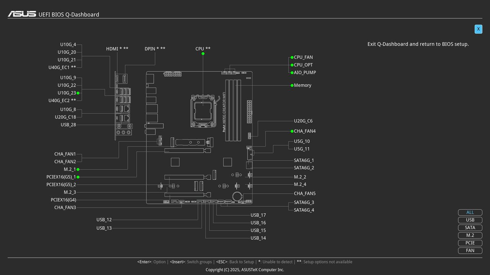The height and width of the screenshot is (275, 490).
Task: Select the CHA_FAN4 header indicator
Action: pyautogui.click(x=291, y=131)
